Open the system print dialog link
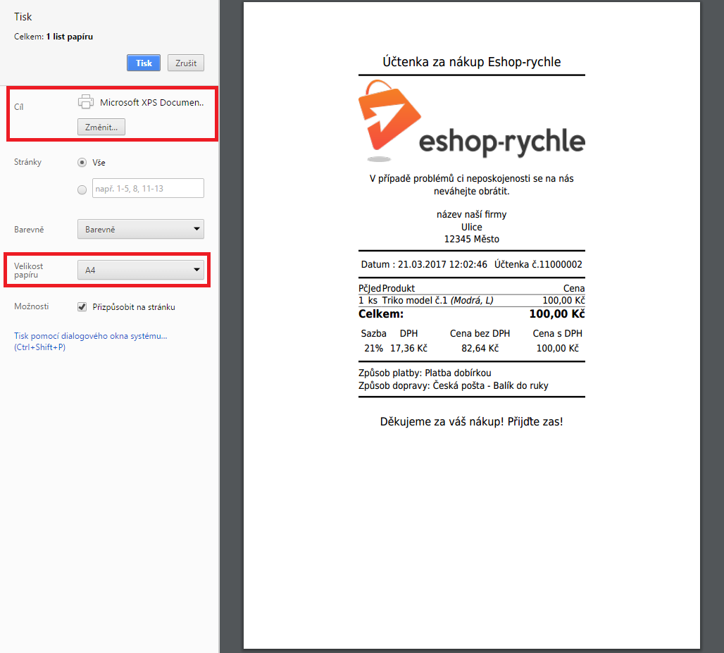This screenshot has width=724, height=653. 91,336
